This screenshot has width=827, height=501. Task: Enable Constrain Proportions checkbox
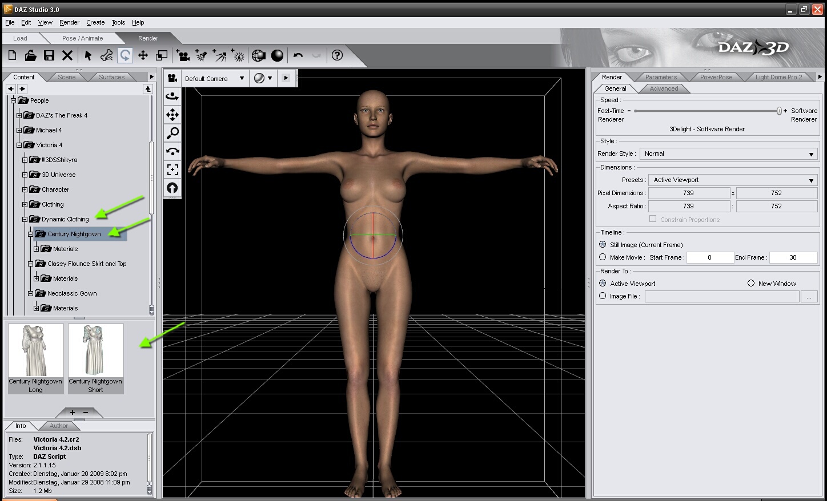coord(653,219)
